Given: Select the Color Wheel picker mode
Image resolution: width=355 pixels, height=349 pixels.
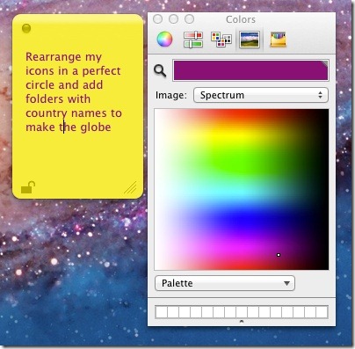Looking at the screenshot, I should 164,40.
